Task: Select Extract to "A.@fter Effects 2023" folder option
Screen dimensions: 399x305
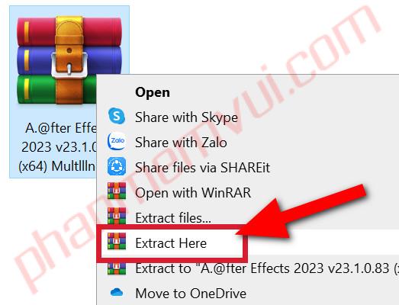Action: click(x=267, y=268)
